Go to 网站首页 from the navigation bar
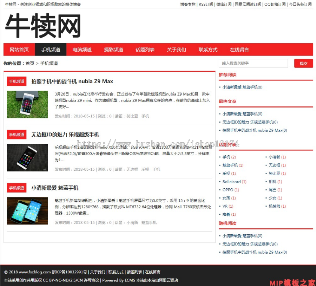The height and width of the screenshot is (286, 316). [x=19, y=50]
